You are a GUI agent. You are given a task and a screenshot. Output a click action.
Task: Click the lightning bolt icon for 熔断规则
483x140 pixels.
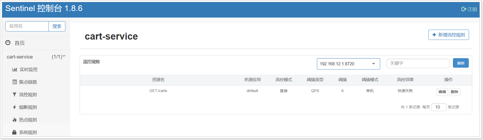pyautogui.click(x=15, y=107)
